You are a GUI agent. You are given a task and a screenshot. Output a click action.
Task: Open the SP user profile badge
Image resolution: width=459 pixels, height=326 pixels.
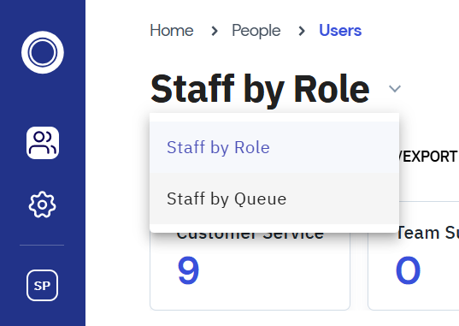click(42, 285)
